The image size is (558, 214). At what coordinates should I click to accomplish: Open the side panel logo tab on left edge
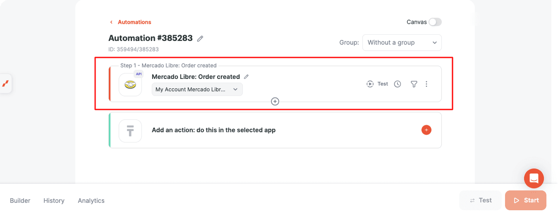(x=6, y=84)
